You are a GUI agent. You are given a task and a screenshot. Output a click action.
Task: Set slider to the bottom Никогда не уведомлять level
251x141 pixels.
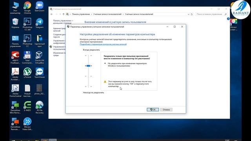pos(88,87)
